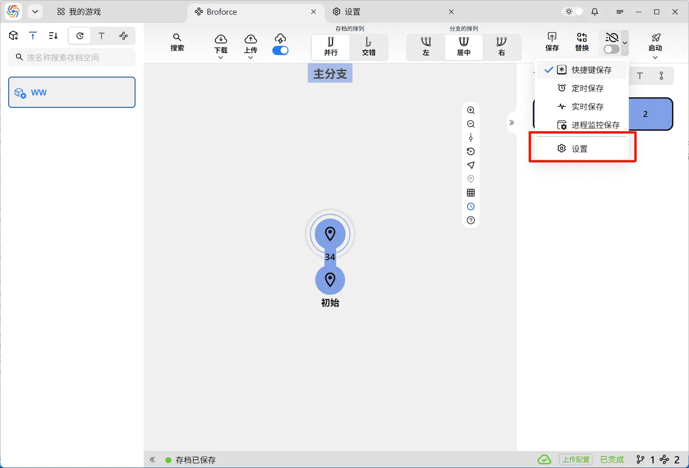The height and width of the screenshot is (468, 689).
Task: Click the clock icon in canvas toolbar
Action: (470, 206)
